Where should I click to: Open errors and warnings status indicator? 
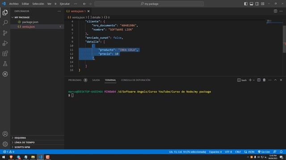coord(8,152)
